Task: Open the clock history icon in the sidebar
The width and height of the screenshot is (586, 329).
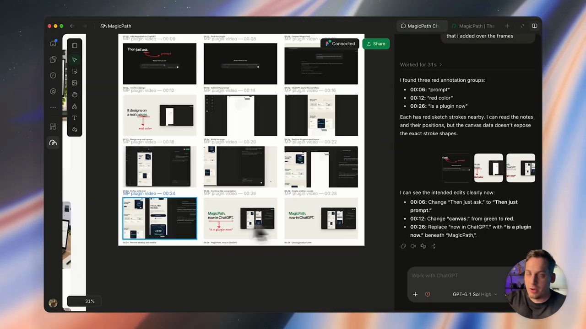Action: point(53,75)
